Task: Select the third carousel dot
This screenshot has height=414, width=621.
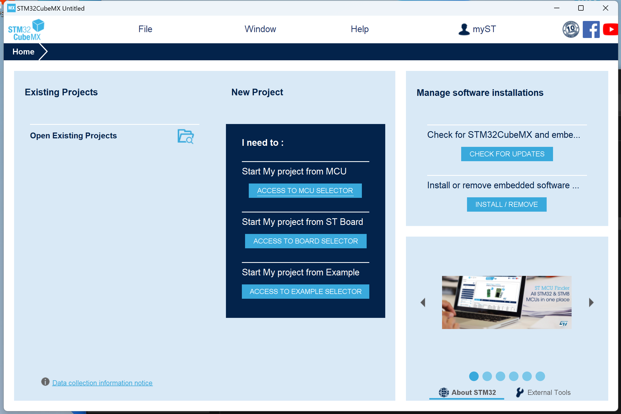Action: pos(500,376)
